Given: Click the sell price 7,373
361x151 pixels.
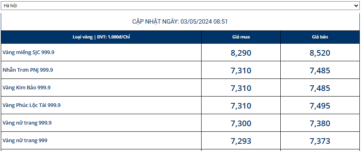Looking at the screenshot, I should (320, 141).
